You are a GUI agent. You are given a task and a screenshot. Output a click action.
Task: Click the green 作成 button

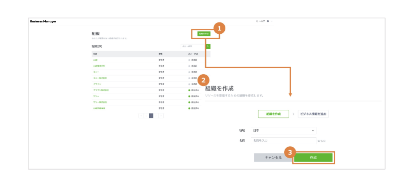click(313, 158)
